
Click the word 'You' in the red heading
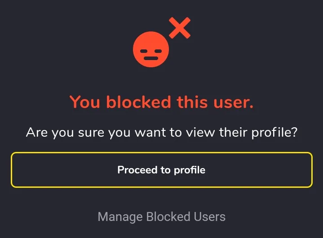[84, 102]
